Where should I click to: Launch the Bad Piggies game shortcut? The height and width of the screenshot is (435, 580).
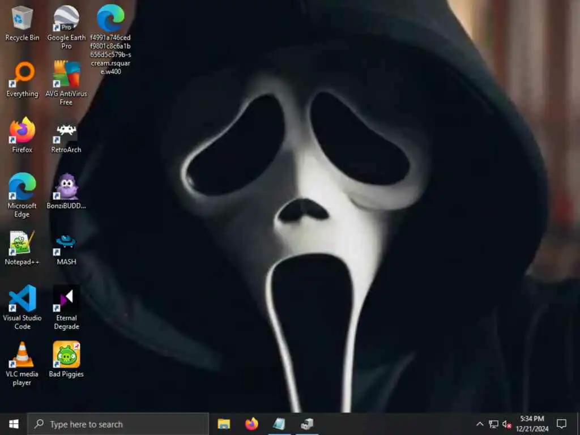[66, 359]
